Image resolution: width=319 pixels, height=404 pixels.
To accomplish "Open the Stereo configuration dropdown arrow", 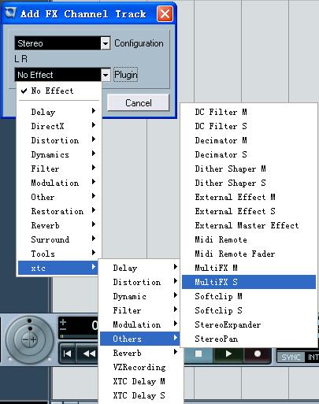I will click(x=106, y=43).
